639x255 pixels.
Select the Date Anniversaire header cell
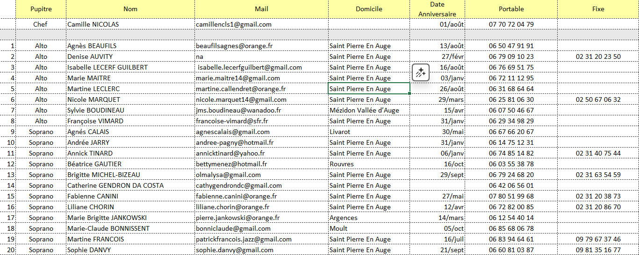point(437,9)
